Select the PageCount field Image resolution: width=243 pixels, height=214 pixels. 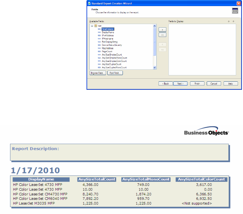[x=107, y=51]
